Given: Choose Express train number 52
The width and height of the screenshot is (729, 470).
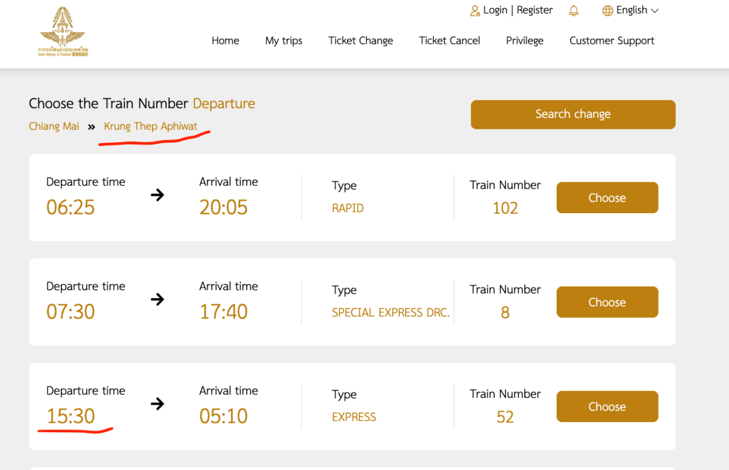Looking at the screenshot, I should pyautogui.click(x=607, y=407).
